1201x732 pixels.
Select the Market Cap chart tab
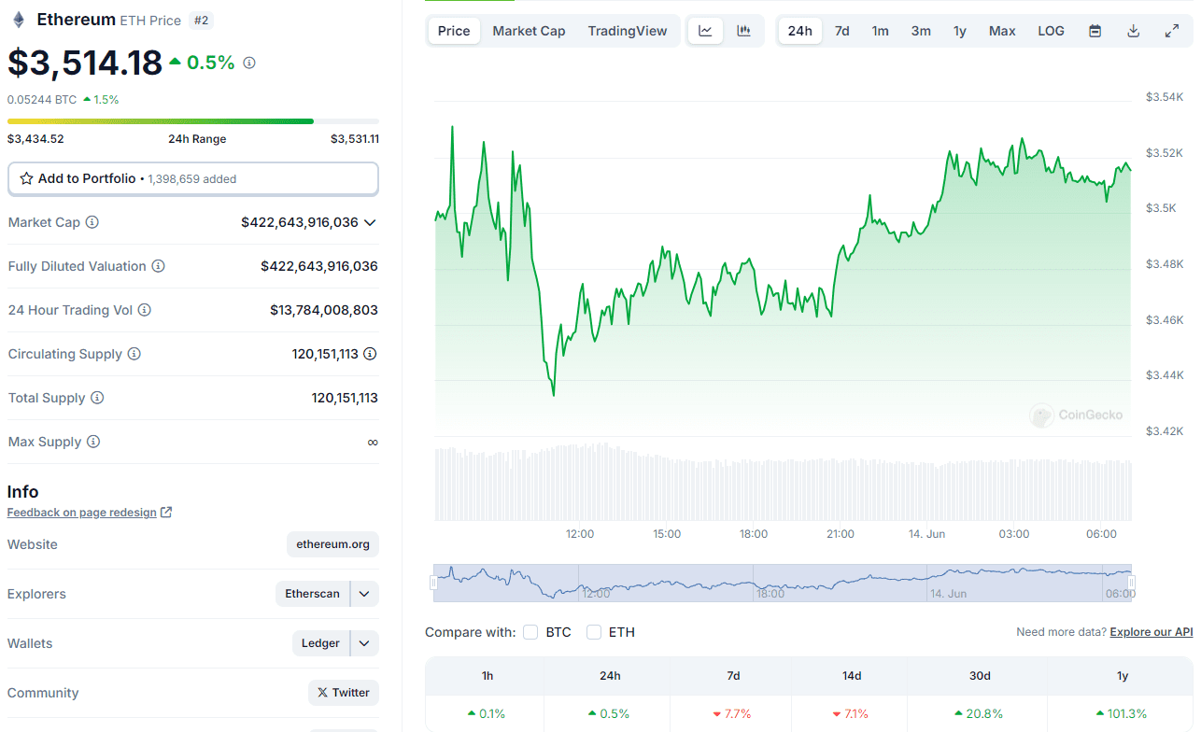529,31
